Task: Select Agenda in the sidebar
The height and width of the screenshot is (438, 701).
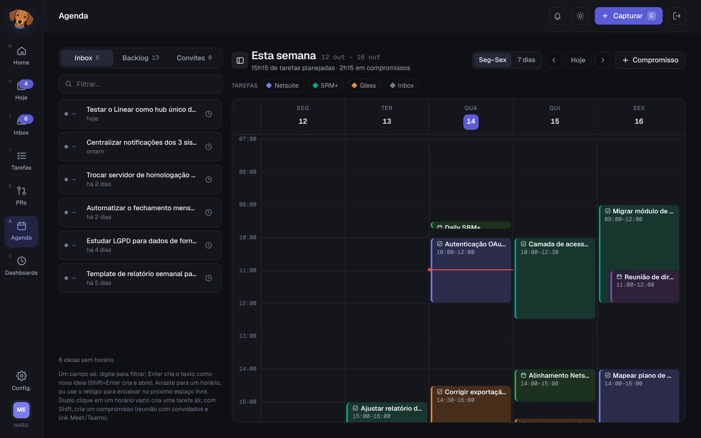Action: 21,231
